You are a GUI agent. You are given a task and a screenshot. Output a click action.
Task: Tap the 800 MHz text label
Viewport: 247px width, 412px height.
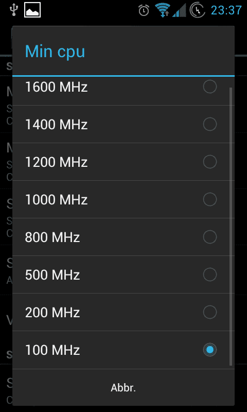pyautogui.click(x=52, y=237)
